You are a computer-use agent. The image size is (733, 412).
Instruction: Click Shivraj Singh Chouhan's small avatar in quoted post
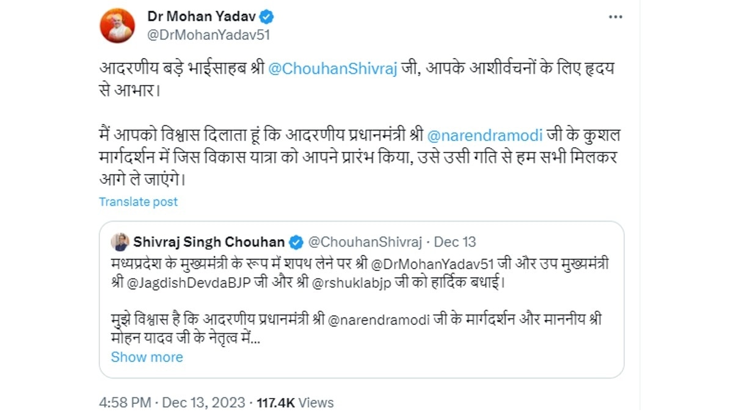tap(120, 242)
